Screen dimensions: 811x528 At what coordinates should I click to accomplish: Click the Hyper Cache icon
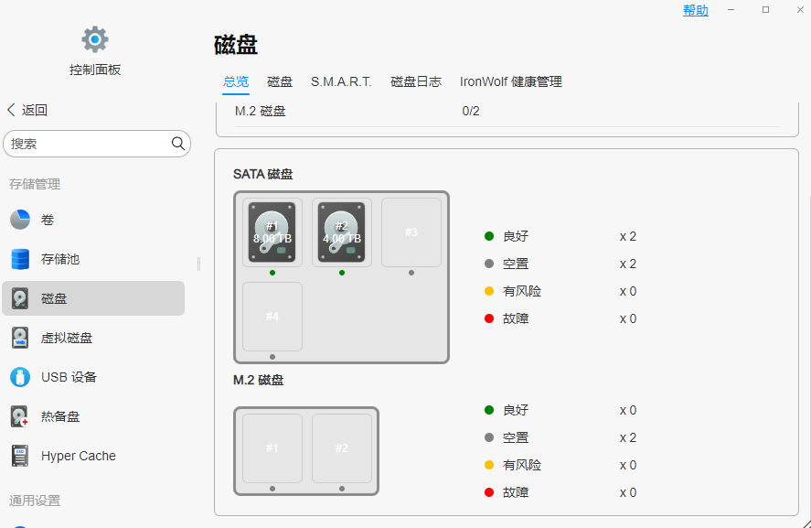pyautogui.click(x=20, y=456)
